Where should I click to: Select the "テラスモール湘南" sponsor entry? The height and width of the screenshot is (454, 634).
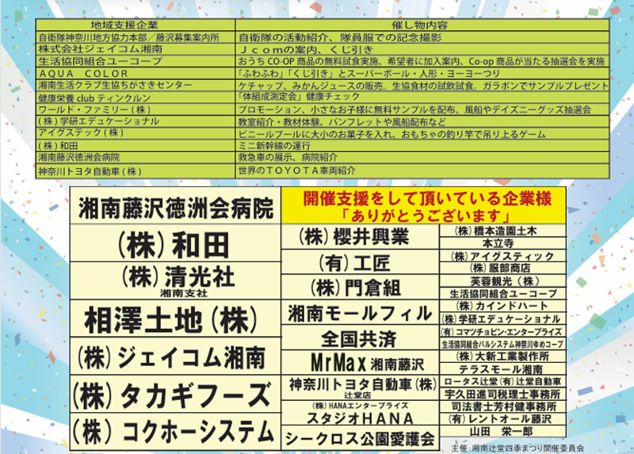(x=502, y=368)
